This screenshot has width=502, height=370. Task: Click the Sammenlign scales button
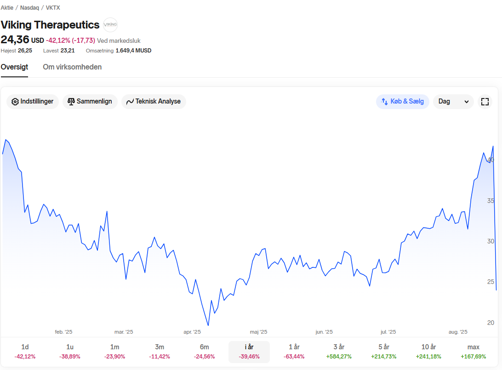90,102
